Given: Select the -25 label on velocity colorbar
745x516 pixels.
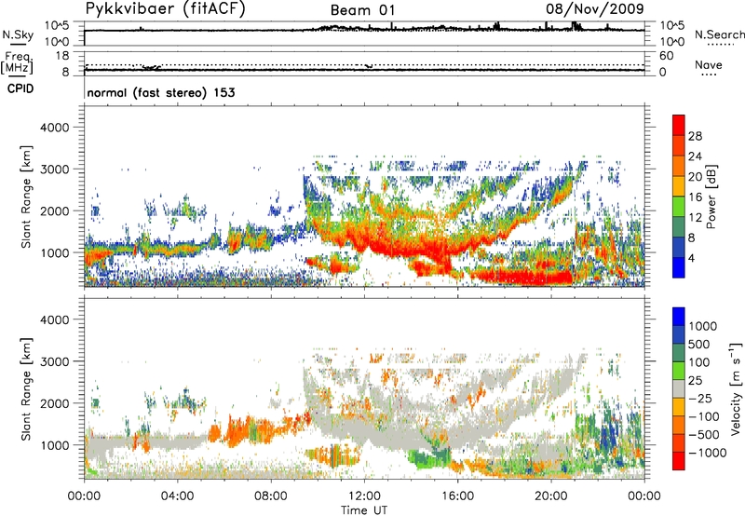Looking at the screenshot, I should [x=702, y=399].
